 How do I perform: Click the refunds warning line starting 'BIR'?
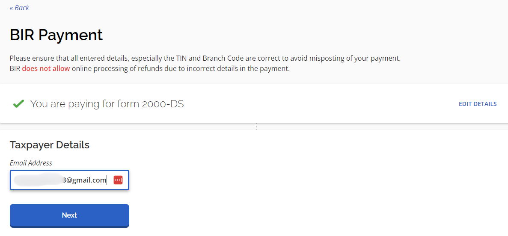coord(150,69)
